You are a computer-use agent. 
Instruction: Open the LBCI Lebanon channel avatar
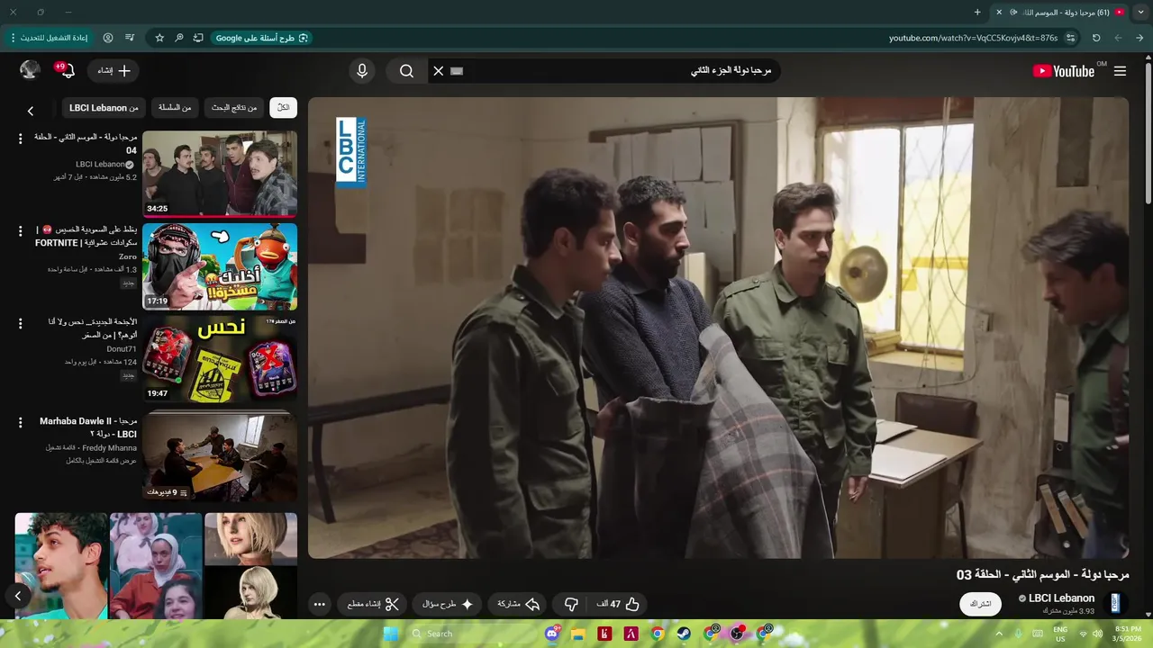click(1115, 603)
